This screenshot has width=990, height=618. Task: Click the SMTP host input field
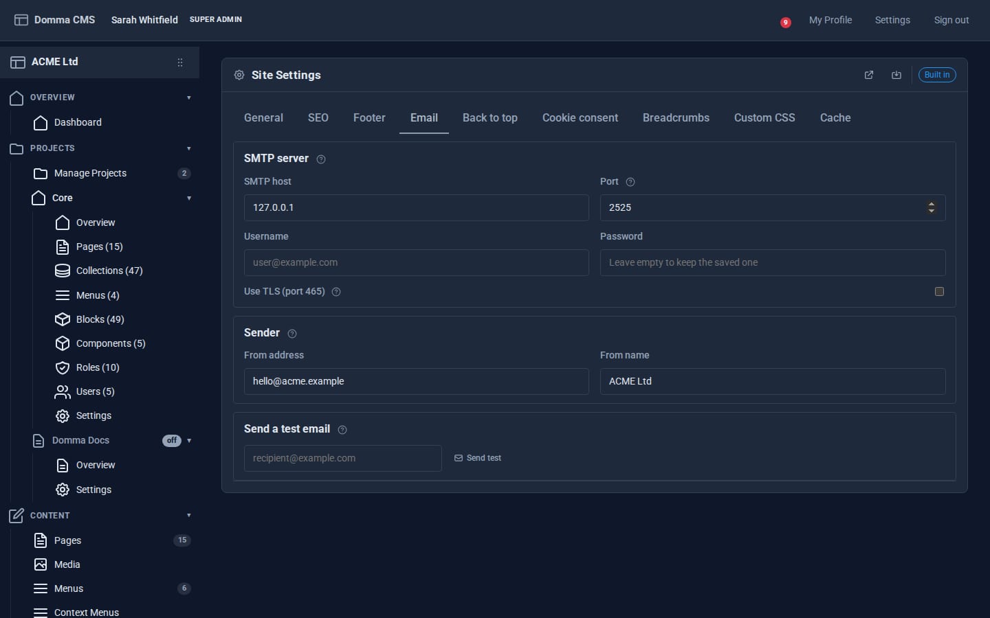tap(417, 207)
